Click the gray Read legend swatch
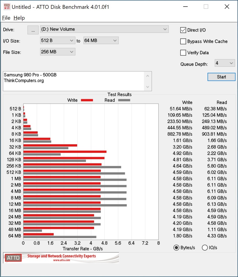This screenshot has width=238, height=277. coord(124,100)
